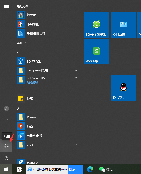Expand the Daum folder chevron
The image size is (141, 174).
76,117
